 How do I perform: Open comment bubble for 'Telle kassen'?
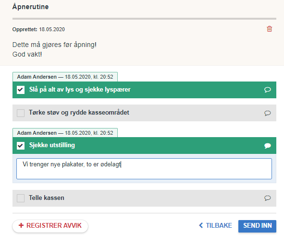click(x=267, y=198)
